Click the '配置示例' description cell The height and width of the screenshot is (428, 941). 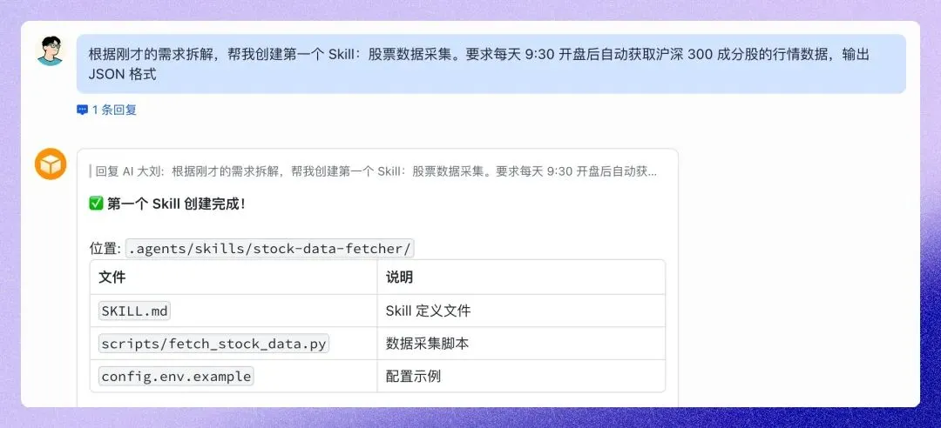pos(521,376)
